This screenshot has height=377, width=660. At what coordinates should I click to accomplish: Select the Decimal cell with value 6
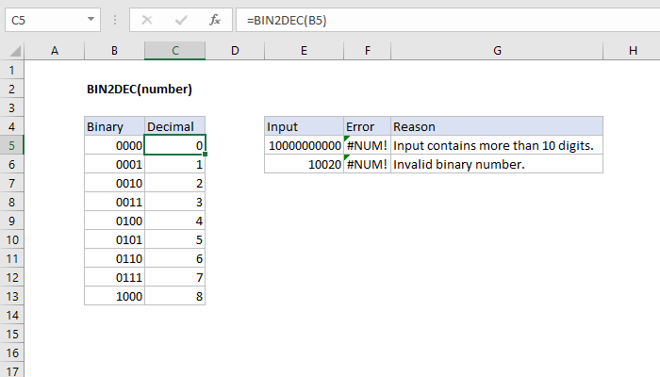point(175,258)
